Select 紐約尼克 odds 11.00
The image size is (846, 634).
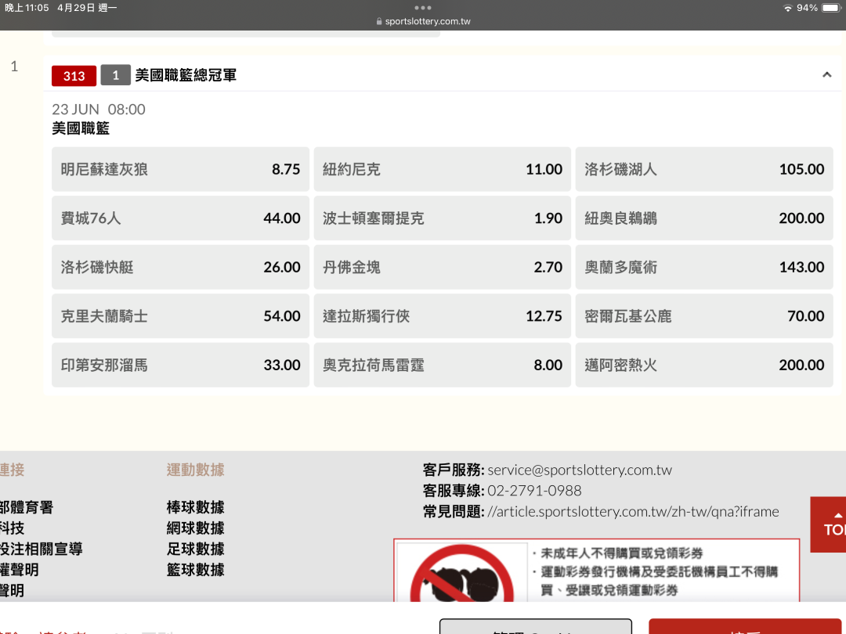(443, 169)
